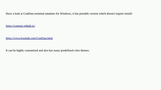Screen dimensions: 161x90
Task: Click "github" within the first hyperlink
Action: 28,26
